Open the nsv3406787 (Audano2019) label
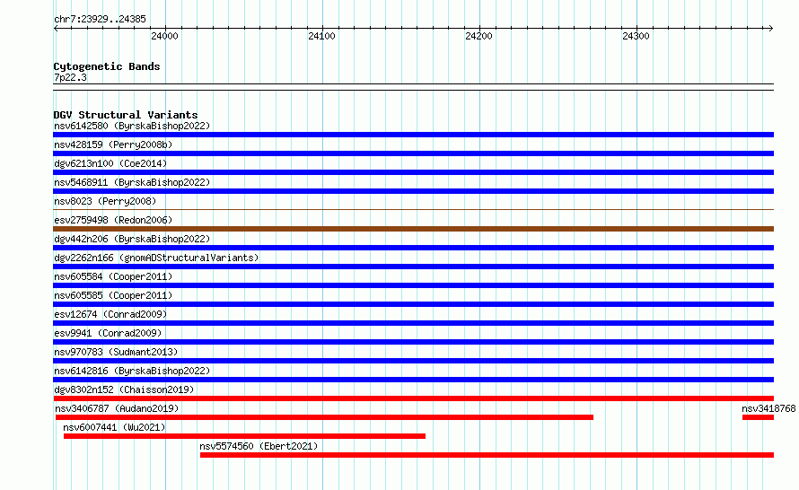Image resolution: width=799 pixels, height=490 pixels. tap(117, 408)
